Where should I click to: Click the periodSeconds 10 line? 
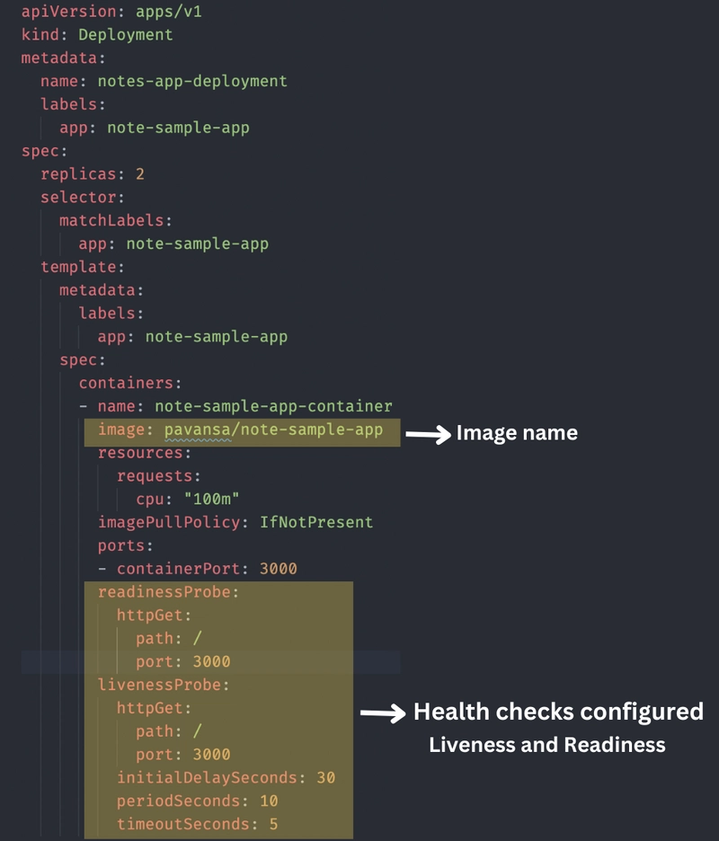(197, 801)
